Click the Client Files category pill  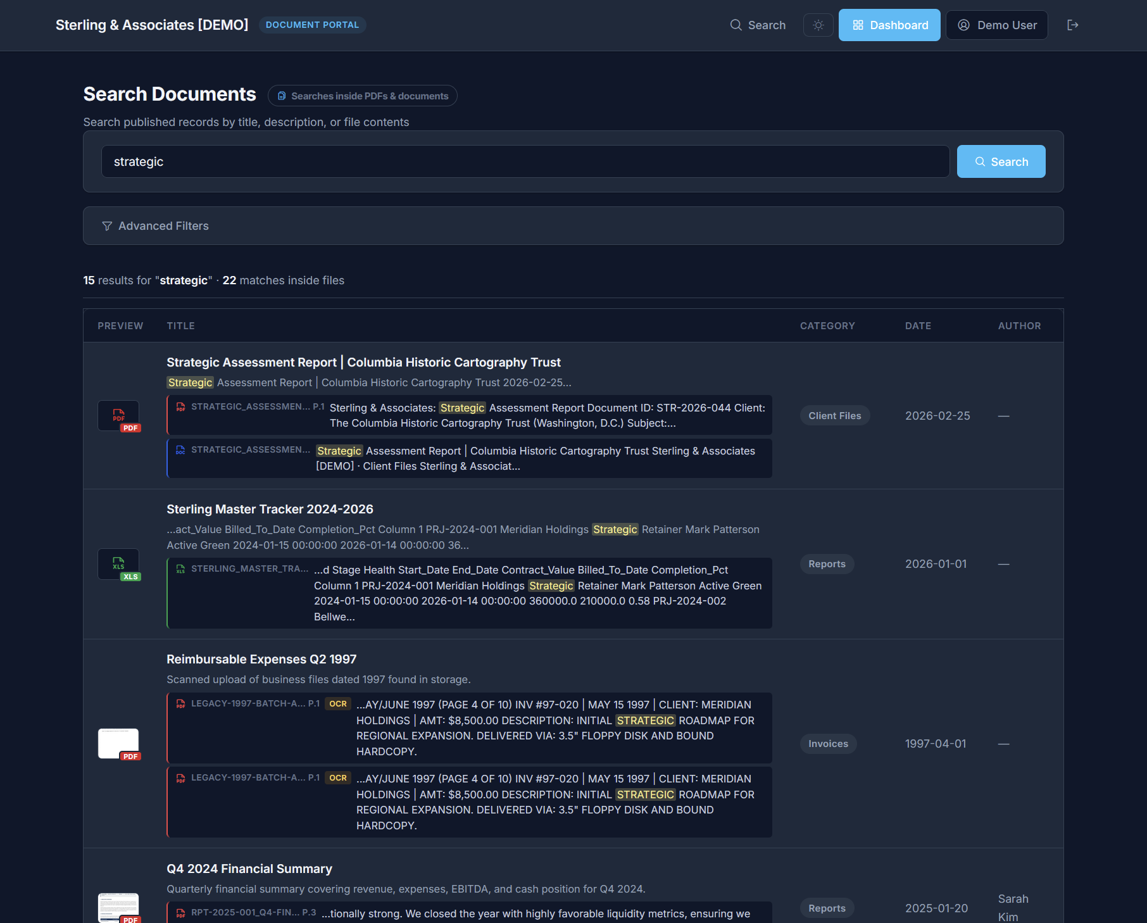(834, 415)
